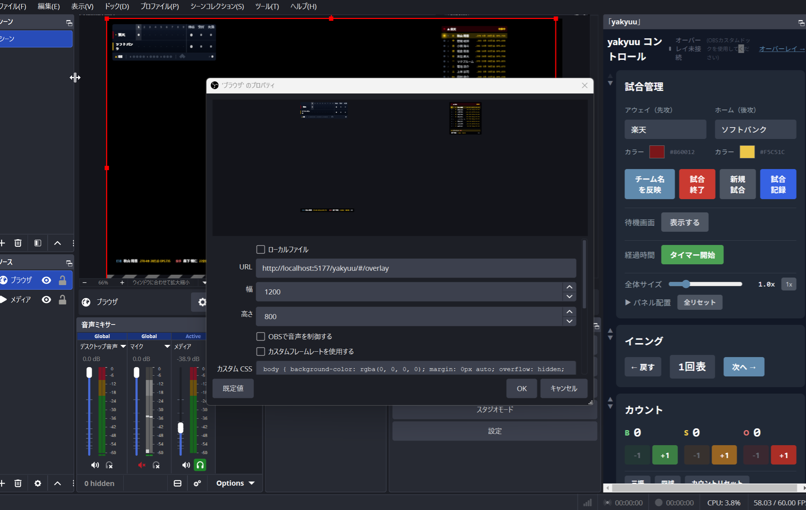Open the ツール(T) menu
The width and height of the screenshot is (806, 510).
[267, 6]
